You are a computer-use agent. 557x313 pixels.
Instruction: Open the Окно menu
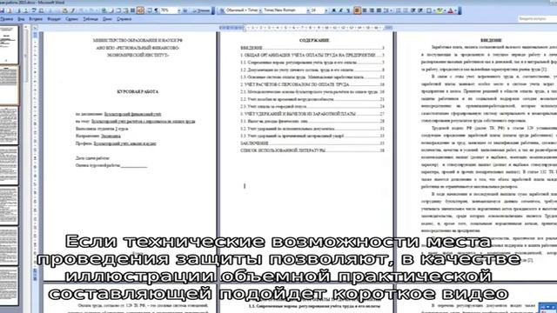click(x=107, y=19)
